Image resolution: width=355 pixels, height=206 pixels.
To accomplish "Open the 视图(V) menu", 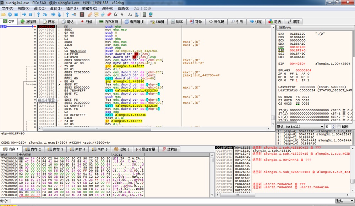I will (x=24, y=9).
